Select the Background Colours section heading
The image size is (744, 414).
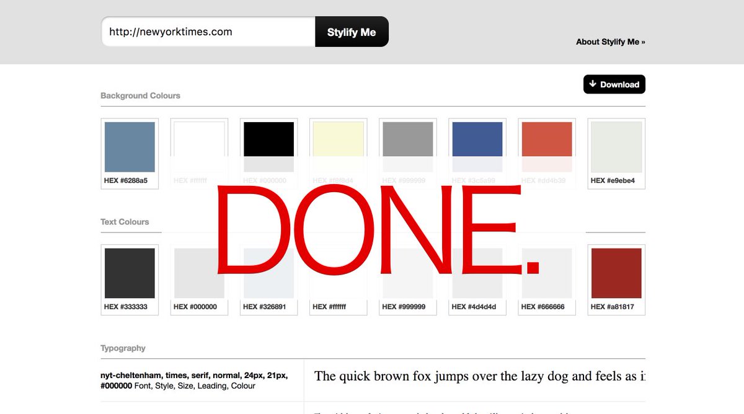tap(140, 95)
